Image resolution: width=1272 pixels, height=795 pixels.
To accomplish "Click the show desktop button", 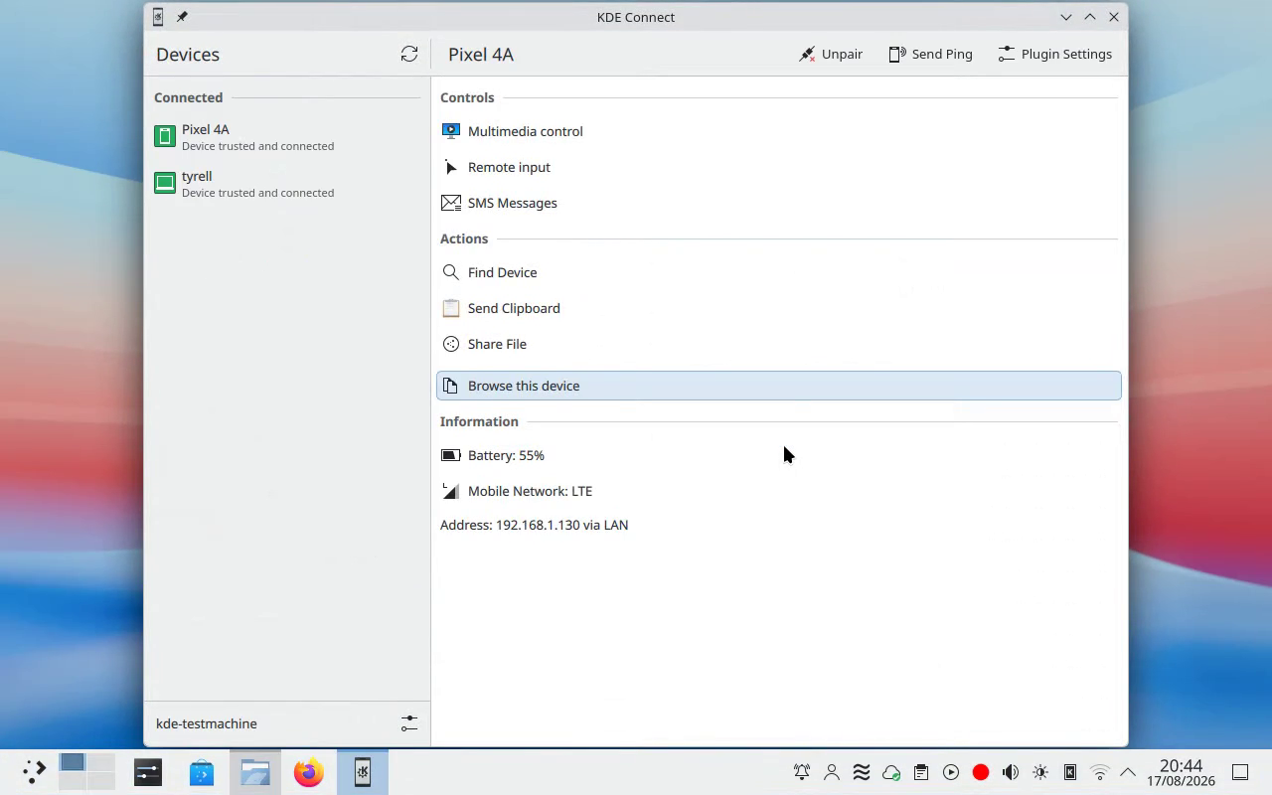I will 1240,772.
